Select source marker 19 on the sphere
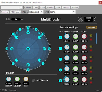 12,49
